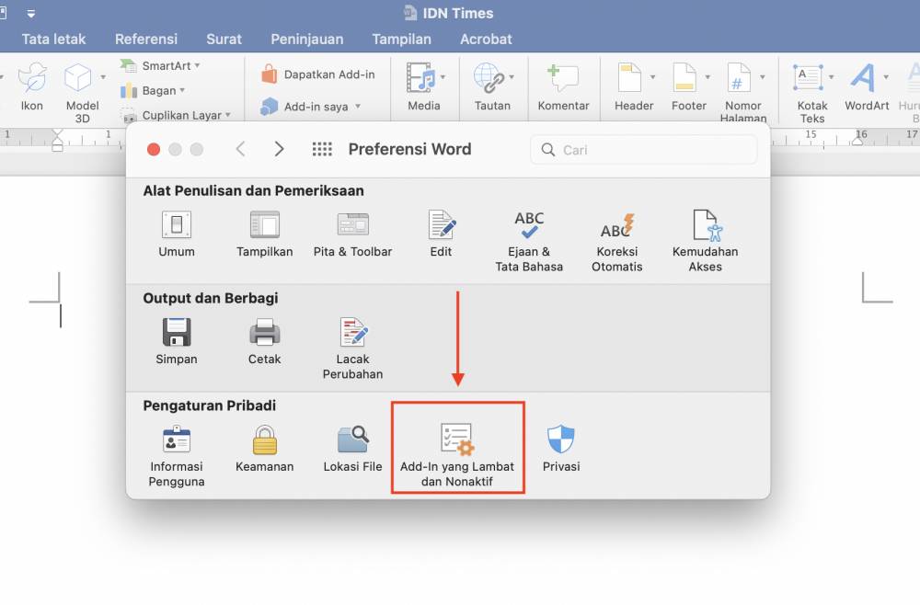The image size is (920, 605).
Task: Go back in Preferensi Word
Action: coord(240,149)
